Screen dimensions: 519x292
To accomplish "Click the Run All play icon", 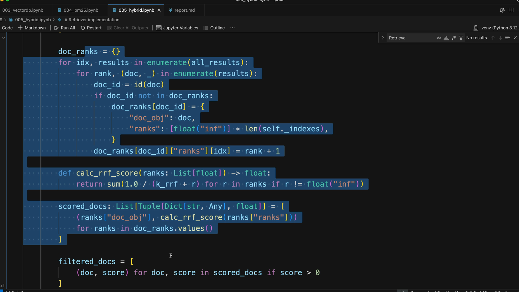I will [56, 28].
